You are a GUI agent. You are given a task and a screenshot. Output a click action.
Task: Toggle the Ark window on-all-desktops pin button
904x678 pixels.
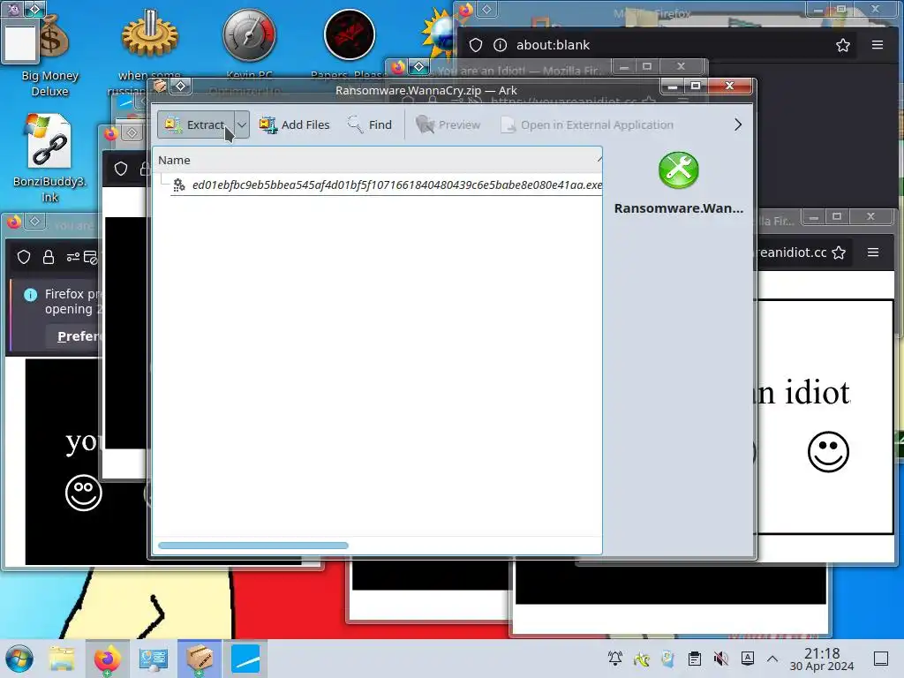pos(180,86)
